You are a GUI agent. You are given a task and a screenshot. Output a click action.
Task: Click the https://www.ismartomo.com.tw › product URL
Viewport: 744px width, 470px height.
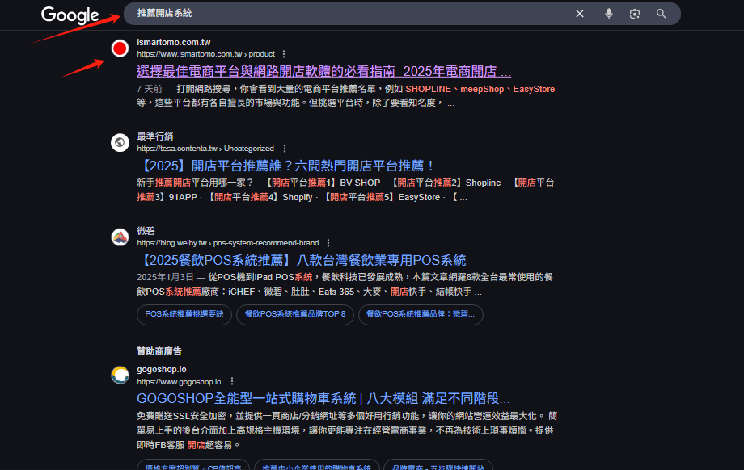pyautogui.click(x=205, y=54)
